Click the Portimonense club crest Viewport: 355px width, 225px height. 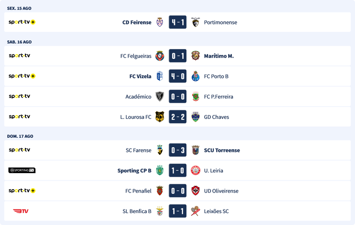click(x=195, y=22)
